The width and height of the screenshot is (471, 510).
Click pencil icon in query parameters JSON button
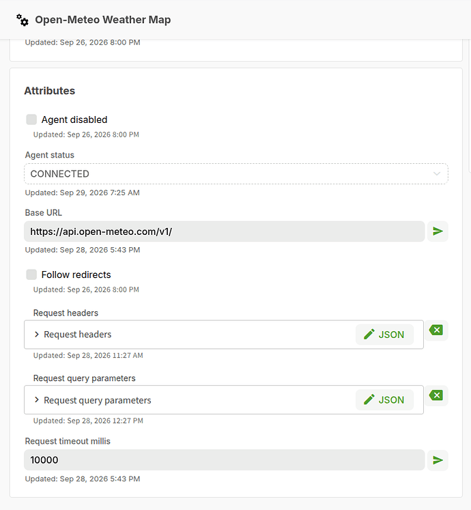tap(369, 399)
